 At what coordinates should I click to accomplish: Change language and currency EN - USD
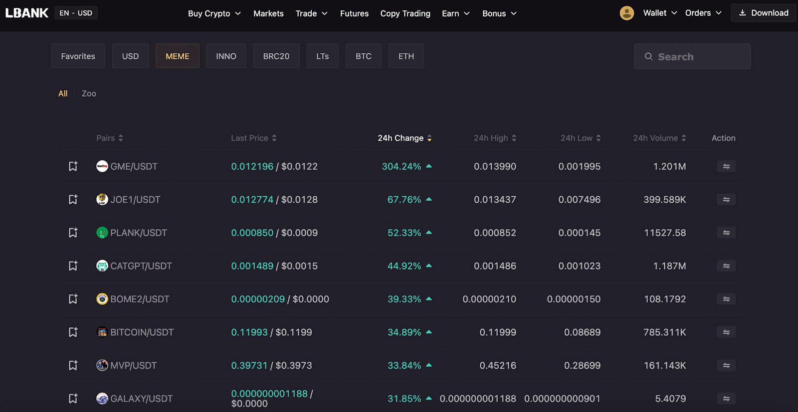(x=76, y=13)
